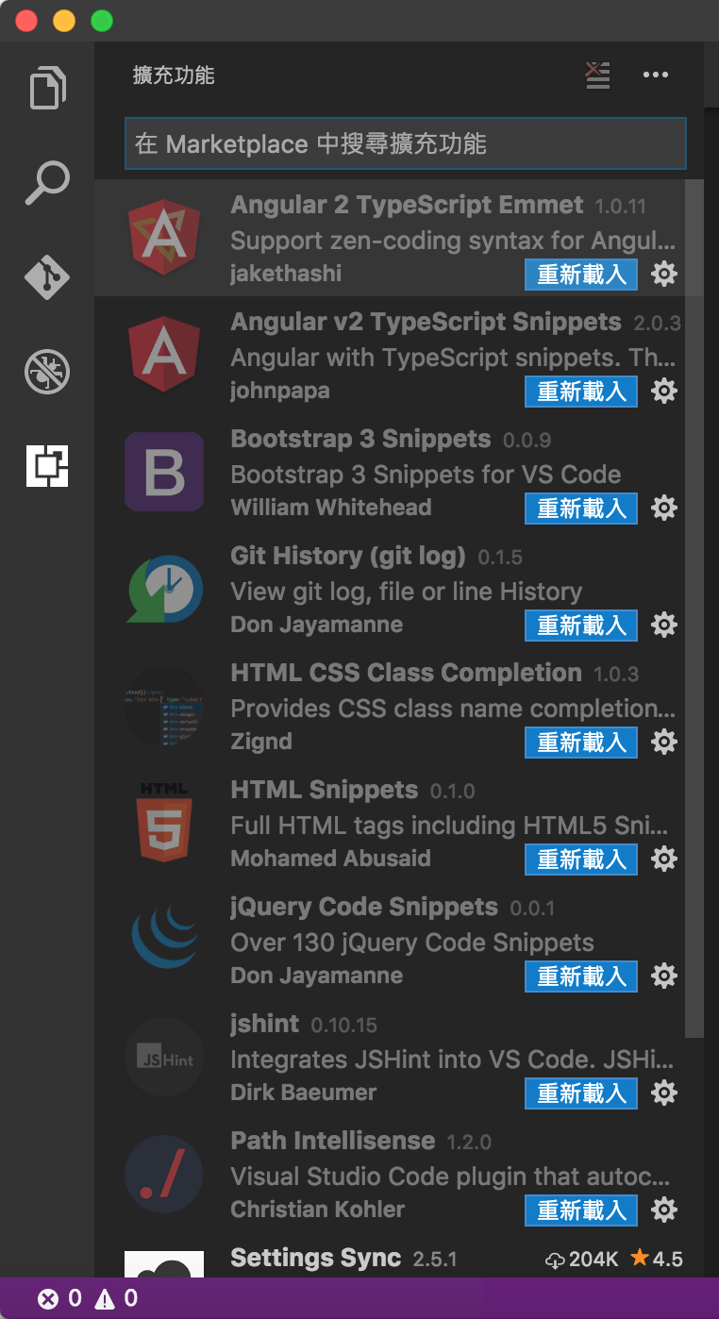Focus the Marketplace extension search box
The width and height of the screenshot is (719, 1319).
pyautogui.click(x=405, y=143)
